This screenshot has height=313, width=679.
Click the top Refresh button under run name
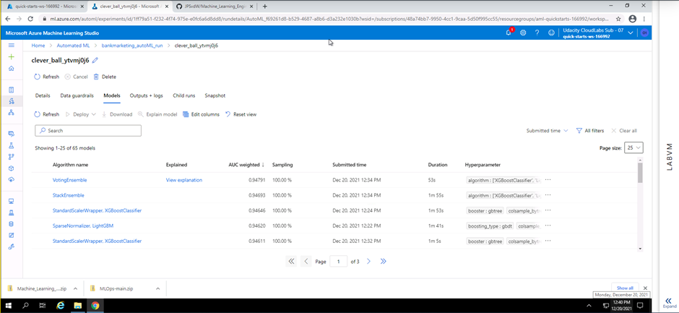pos(46,77)
